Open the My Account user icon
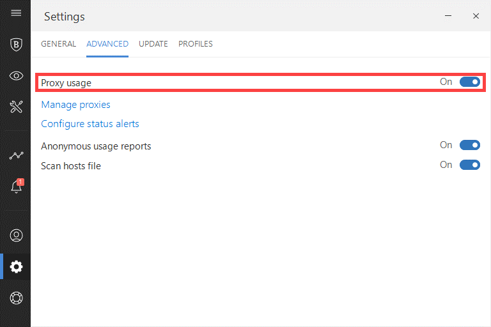The image size is (491, 327). [x=16, y=235]
